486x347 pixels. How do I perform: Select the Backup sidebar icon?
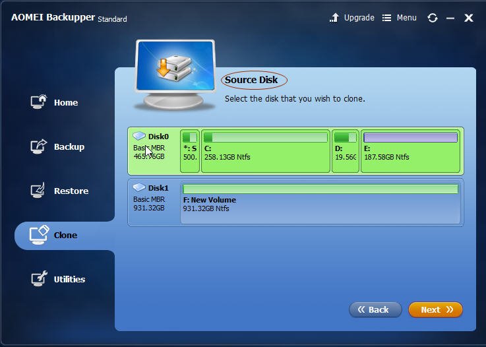(39, 146)
